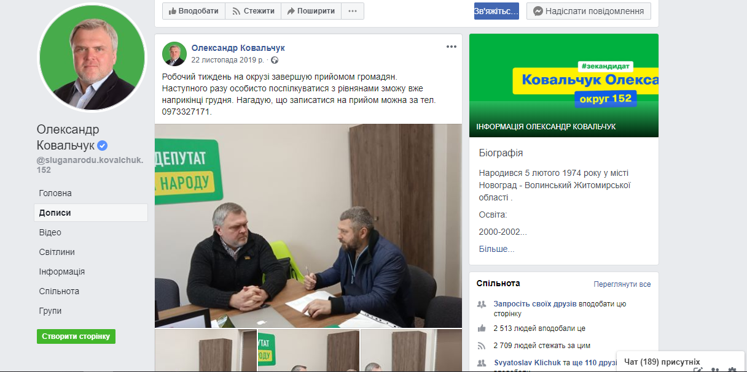
Task: Toggle the Стежити follow button
Action: [253, 11]
